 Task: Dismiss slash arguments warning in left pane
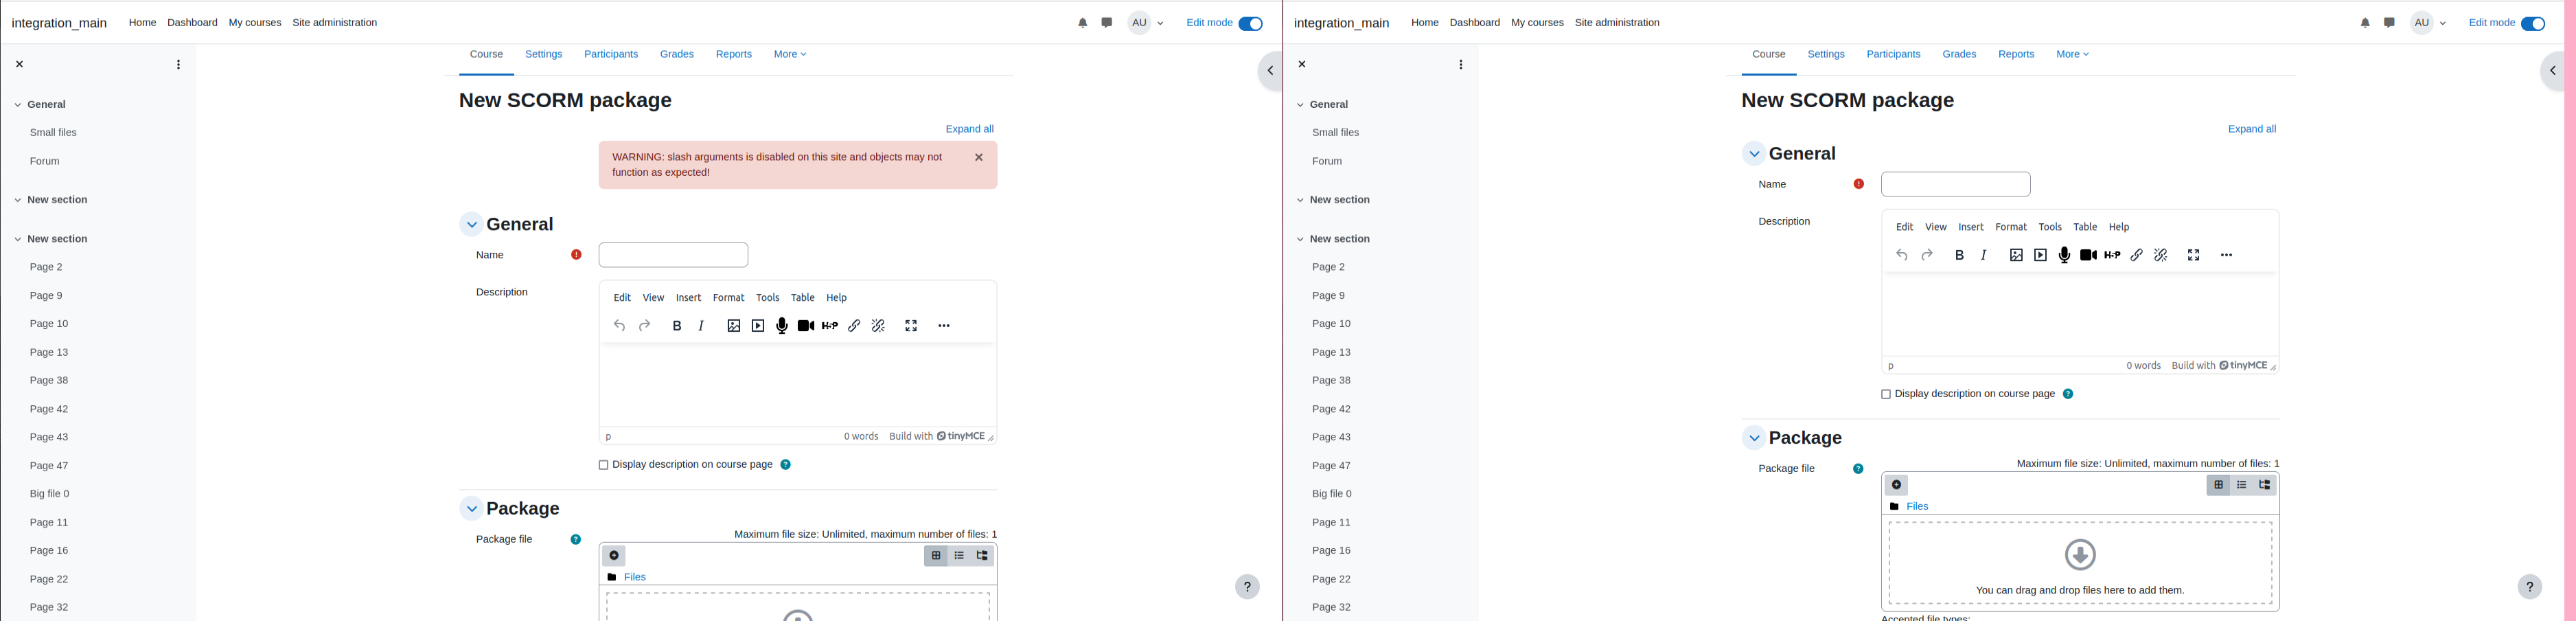click(979, 157)
